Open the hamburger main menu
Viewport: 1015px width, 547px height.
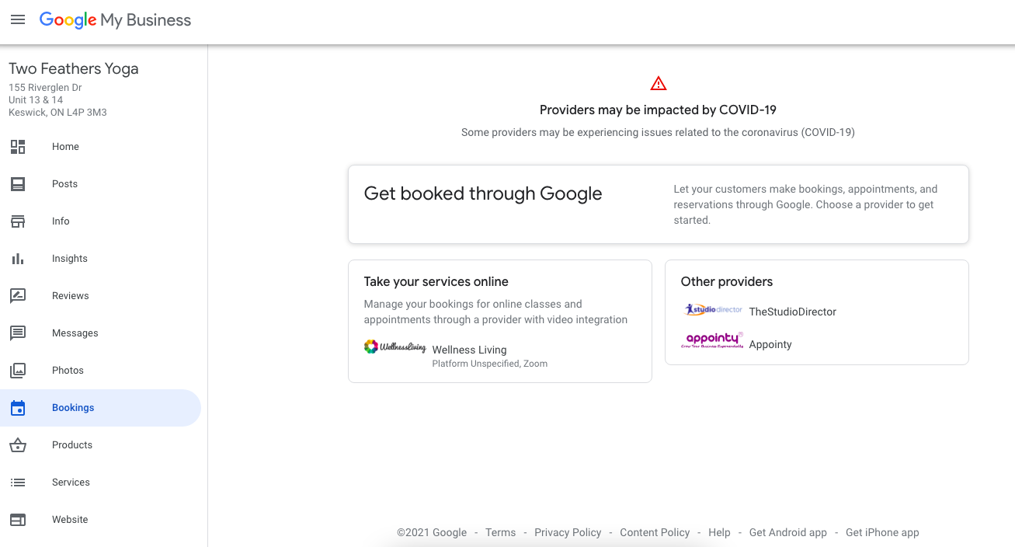tap(18, 19)
